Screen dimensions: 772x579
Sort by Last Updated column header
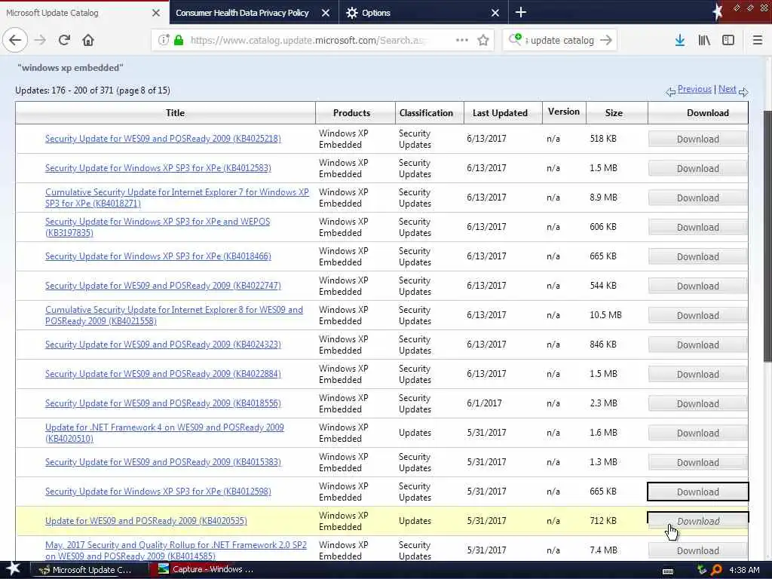pos(500,113)
